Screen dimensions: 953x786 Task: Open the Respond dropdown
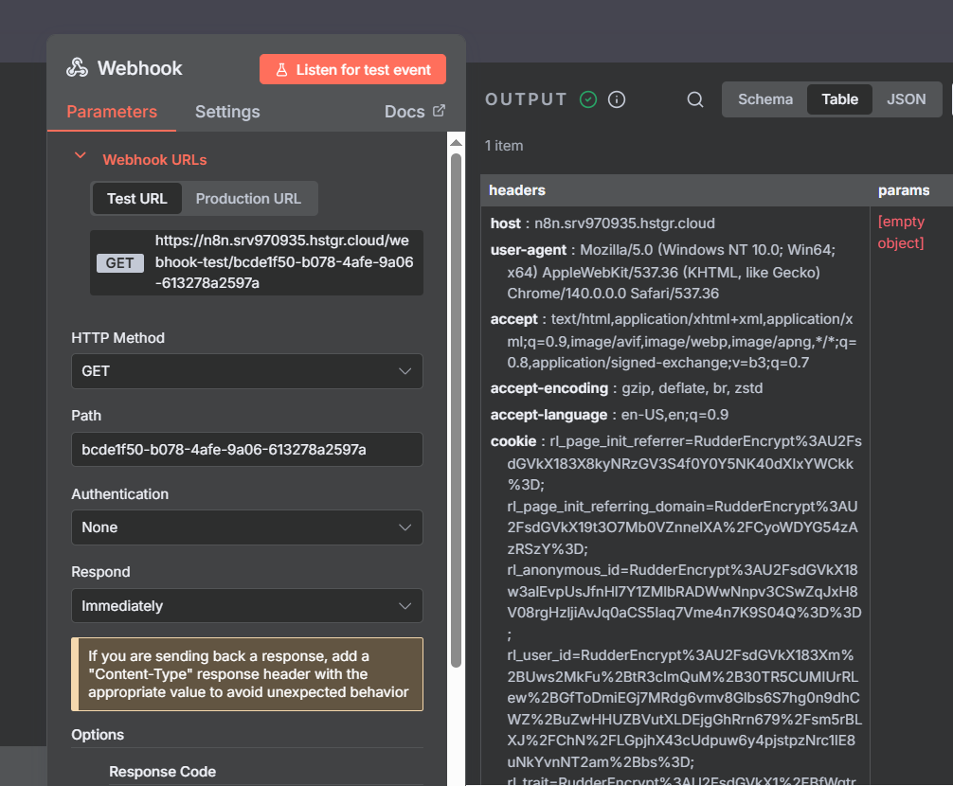point(246,606)
